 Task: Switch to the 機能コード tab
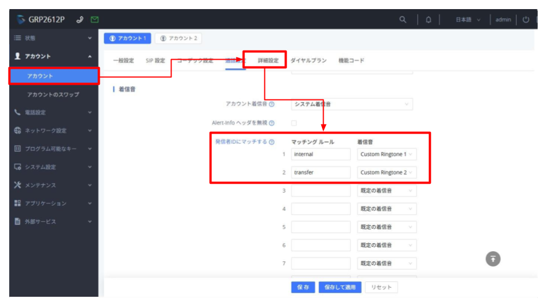pos(352,61)
